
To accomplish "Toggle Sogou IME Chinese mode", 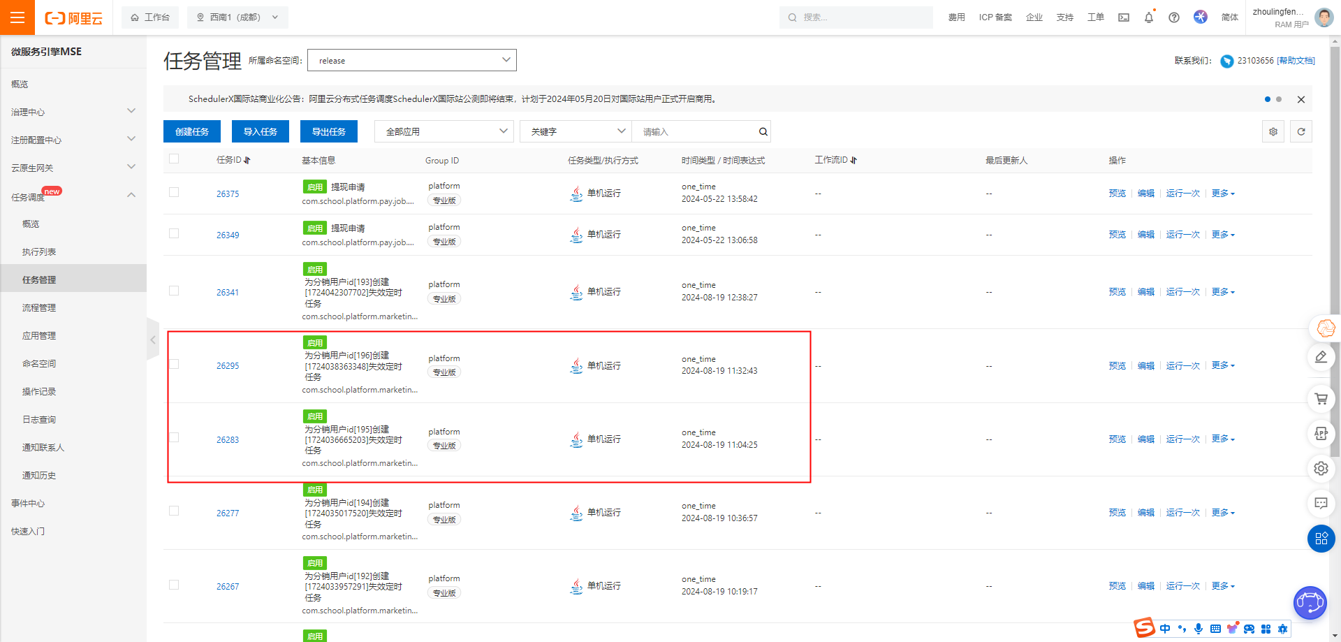I will coord(1165,629).
